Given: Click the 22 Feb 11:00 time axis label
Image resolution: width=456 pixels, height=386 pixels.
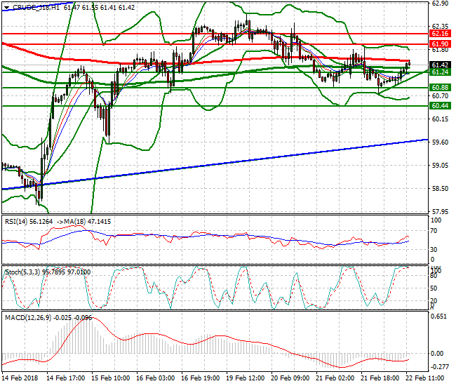Looking at the screenshot, I should coord(425,378).
